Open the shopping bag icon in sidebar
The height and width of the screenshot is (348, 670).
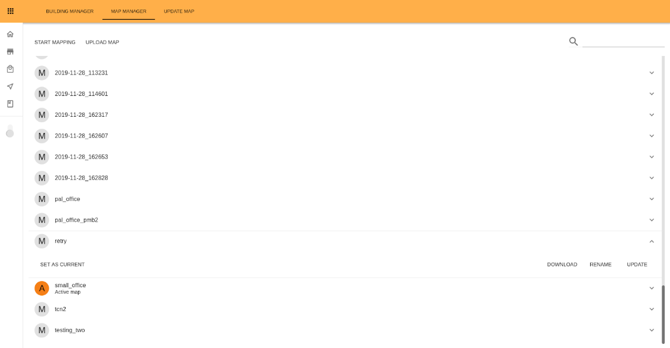click(10, 69)
